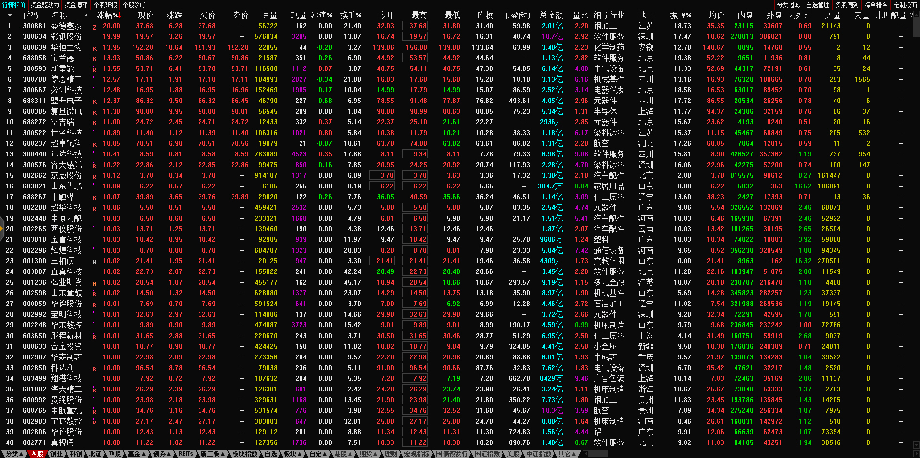Click the Z marker beside 盛德鑫泰
Image resolution: width=920 pixels, height=458 pixels.
(x=95, y=27)
